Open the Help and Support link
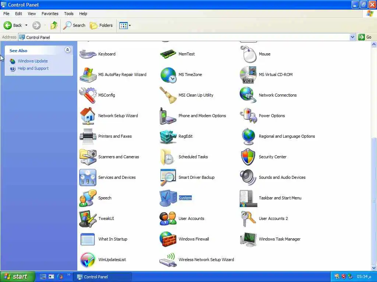The height and width of the screenshot is (282, 377). 33,68
